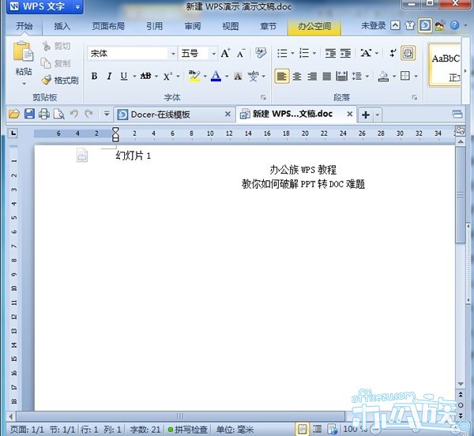This screenshot has width=474, height=436.
Task: Toggle strikethrough AB button
Action: click(145, 76)
